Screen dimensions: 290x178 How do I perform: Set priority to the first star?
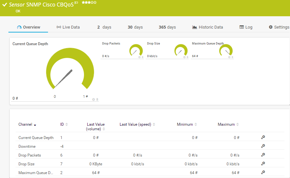coord(83,3)
